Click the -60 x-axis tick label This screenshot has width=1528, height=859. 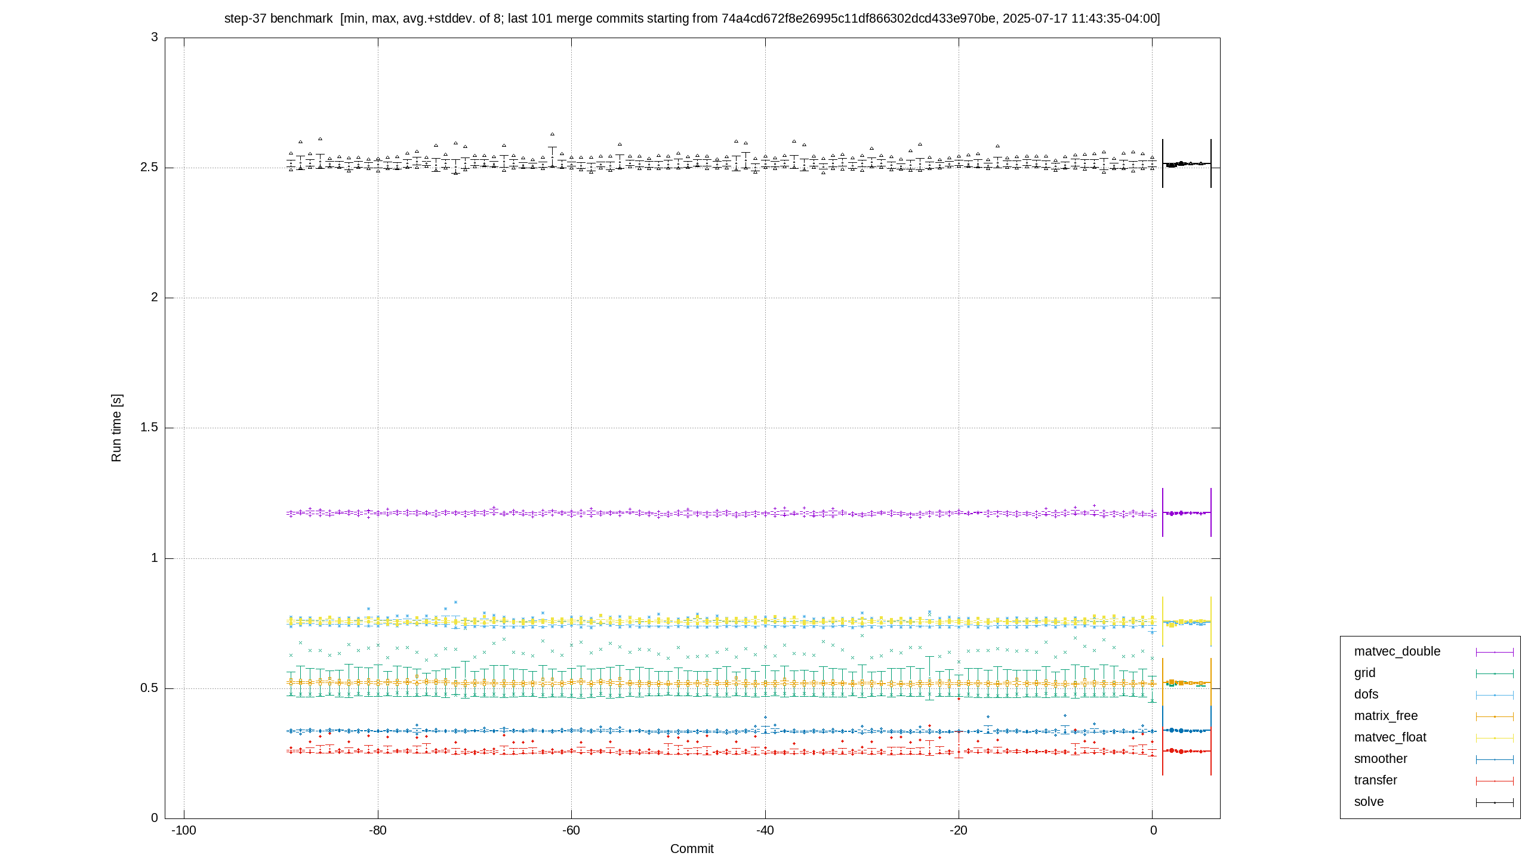[x=571, y=830]
